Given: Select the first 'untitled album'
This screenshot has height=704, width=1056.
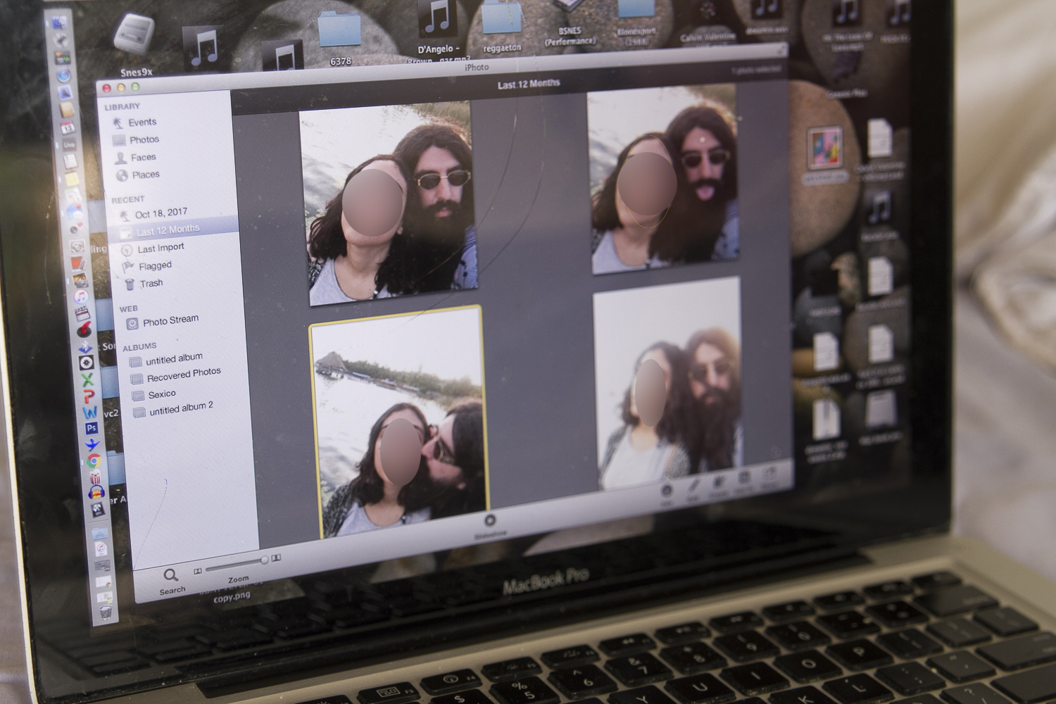Looking at the screenshot, I should (166, 360).
